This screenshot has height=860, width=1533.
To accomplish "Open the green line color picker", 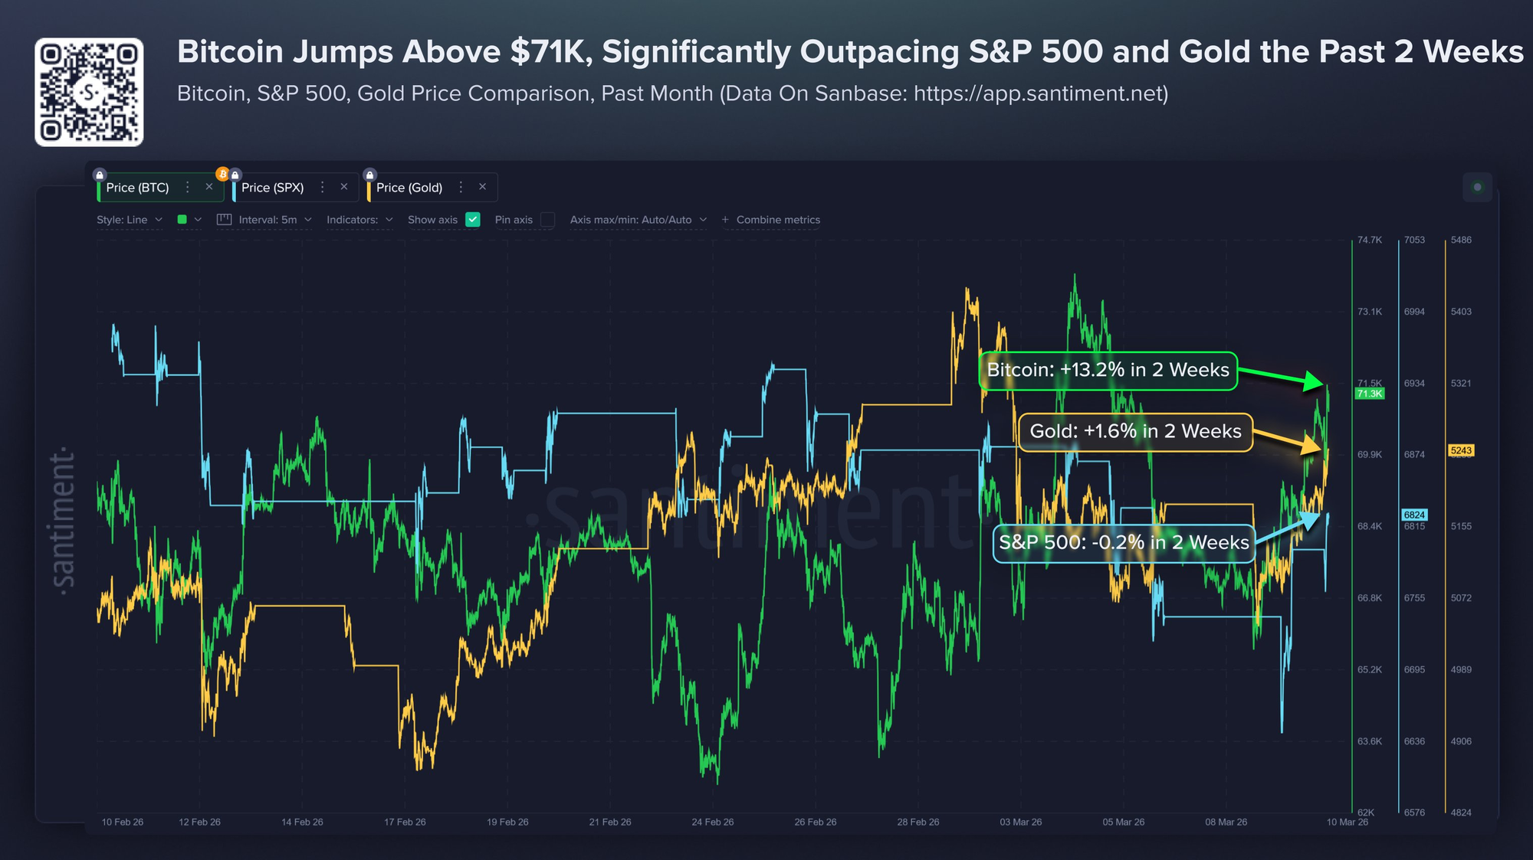I will 189,220.
